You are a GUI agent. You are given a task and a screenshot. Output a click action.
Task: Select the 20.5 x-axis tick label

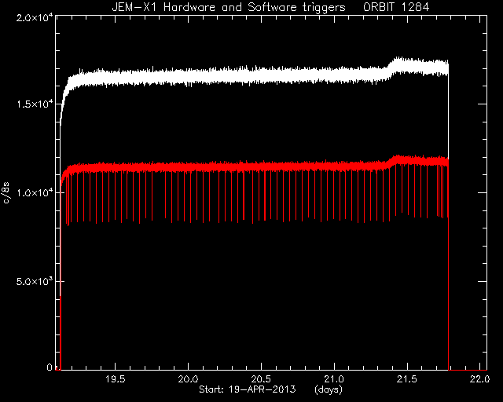coord(261,379)
